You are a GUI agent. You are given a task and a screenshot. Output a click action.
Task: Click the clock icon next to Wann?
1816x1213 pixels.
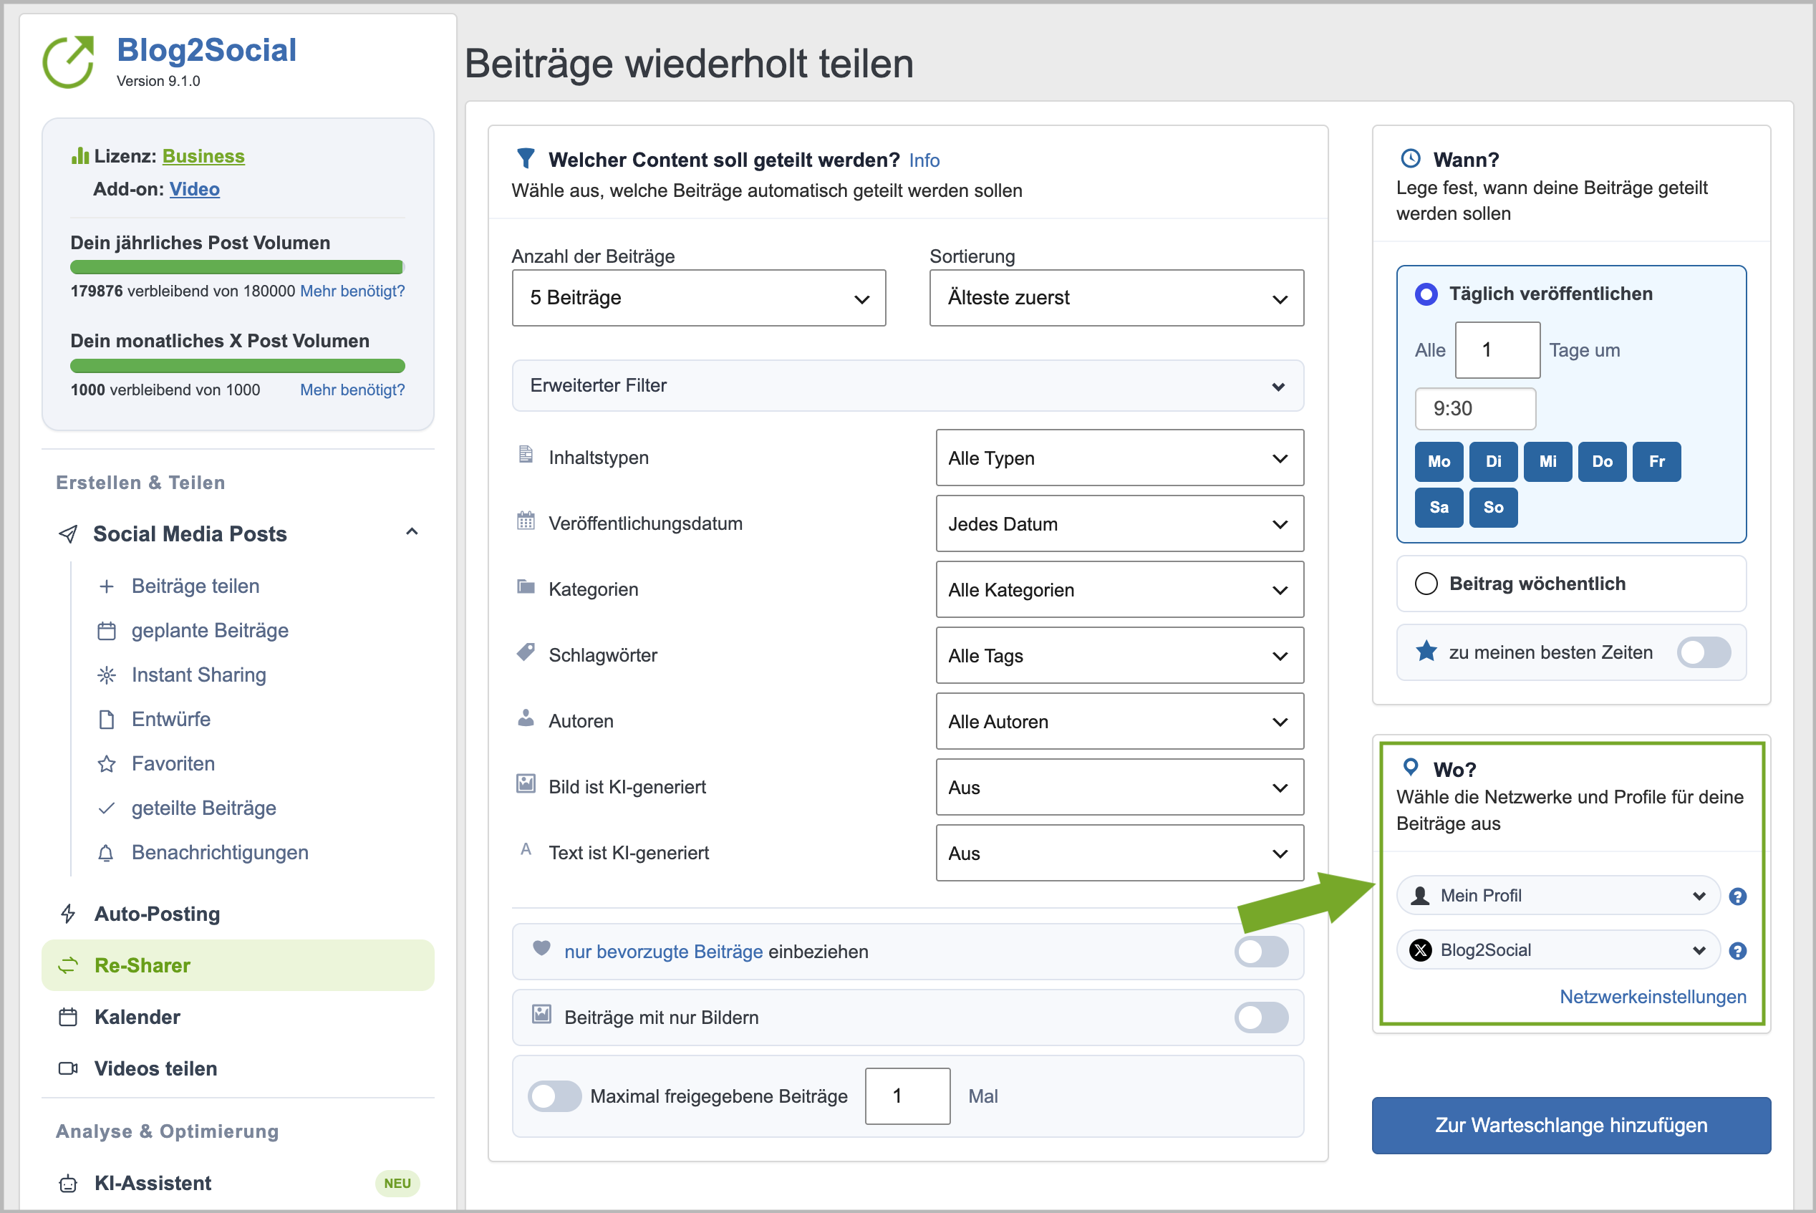point(1411,158)
